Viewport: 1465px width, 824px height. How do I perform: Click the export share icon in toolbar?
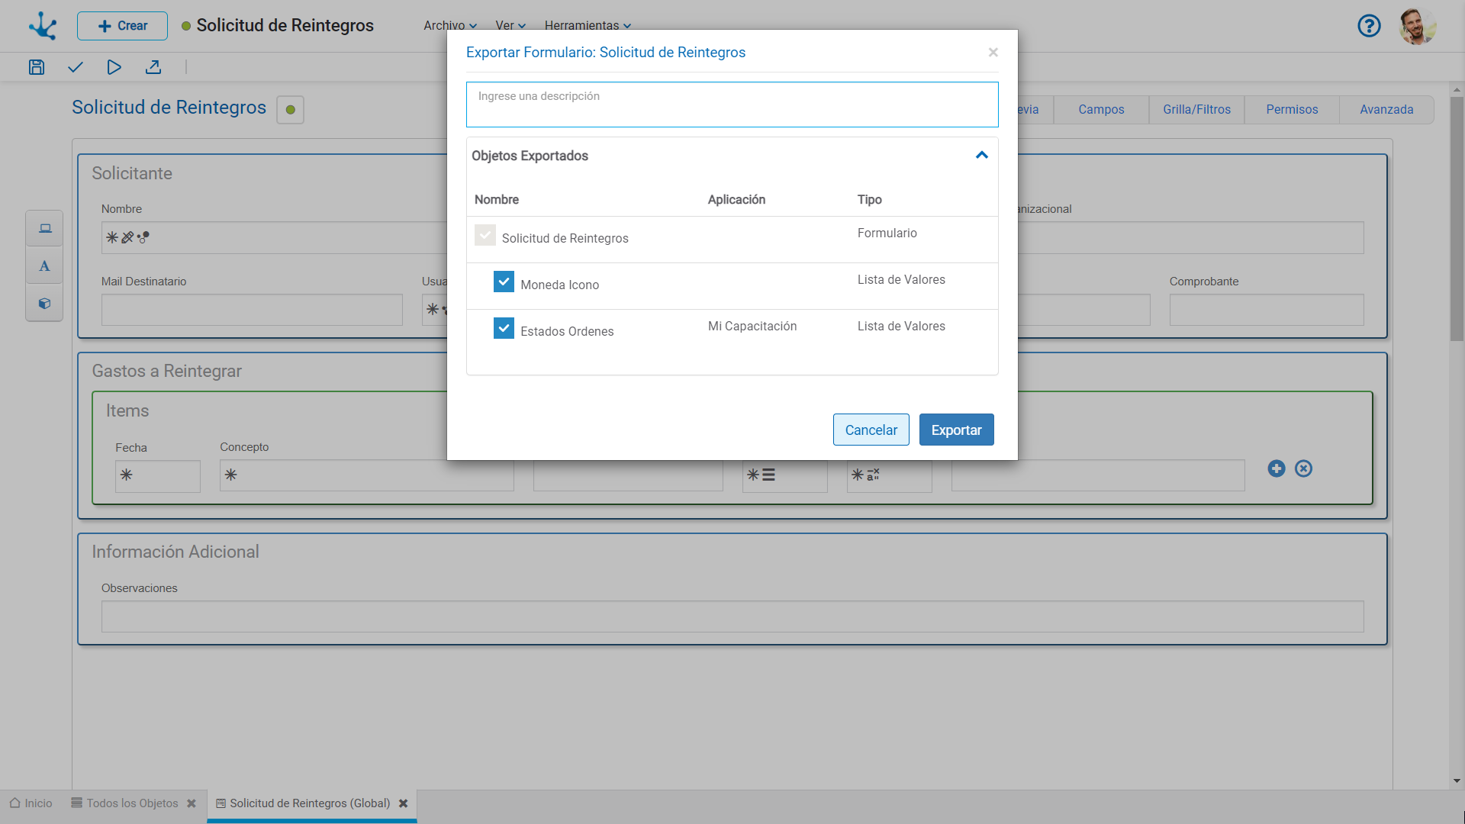153,67
